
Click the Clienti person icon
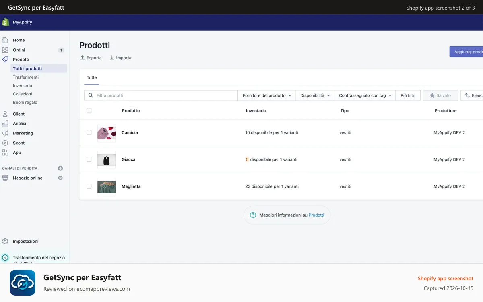coord(5,114)
